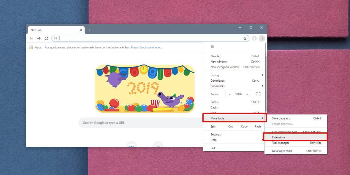Open Downloads from the menu
Screen dimensions: 350x175
pos(234,80)
